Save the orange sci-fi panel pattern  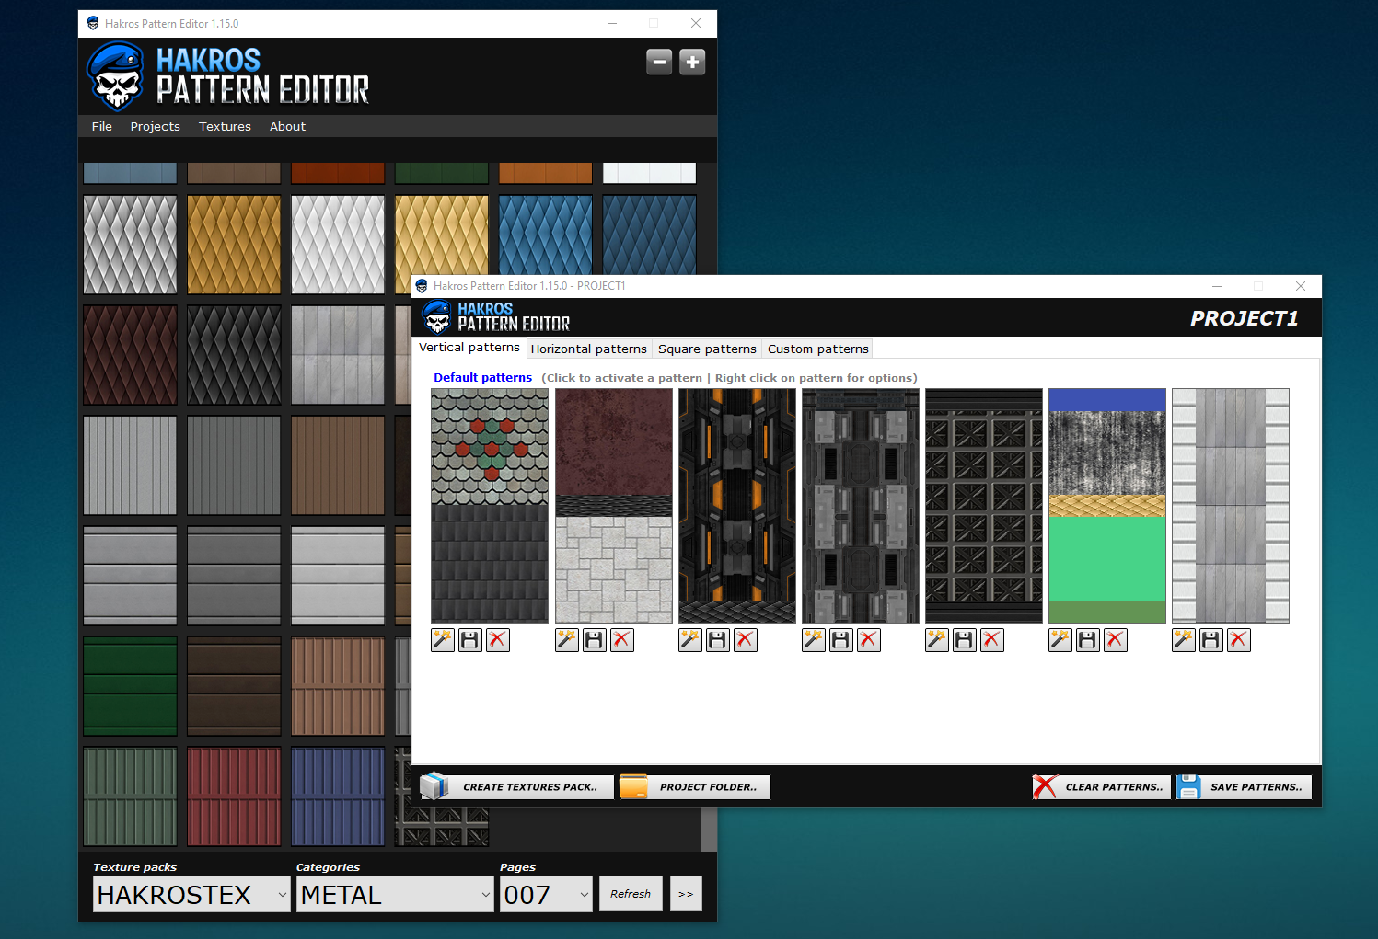(x=718, y=640)
